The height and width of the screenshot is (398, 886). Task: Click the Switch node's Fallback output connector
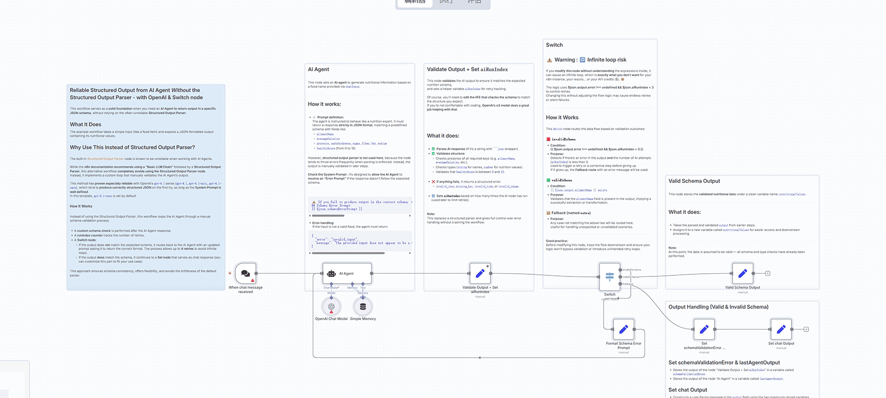[x=621, y=284]
